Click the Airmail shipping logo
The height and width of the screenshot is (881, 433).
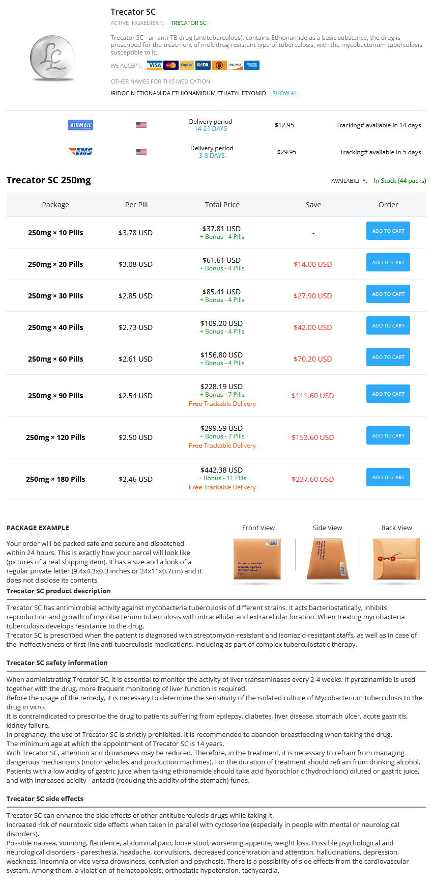[80, 125]
